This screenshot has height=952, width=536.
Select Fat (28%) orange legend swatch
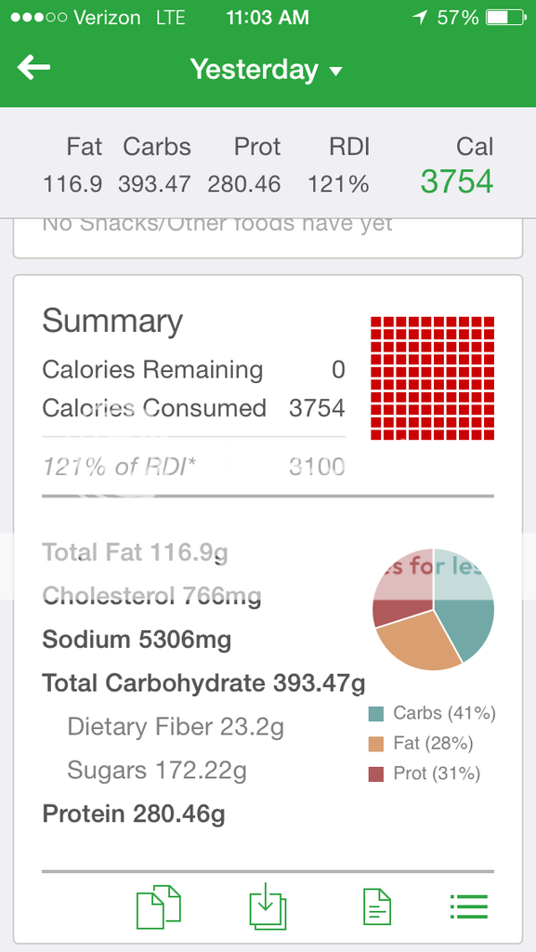click(x=376, y=744)
